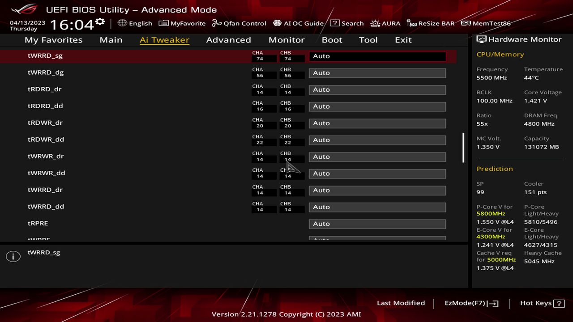The image size is (573, 322).
Task: Click the 4300MHz E-Core prediction value
Action: pos(491,237)
